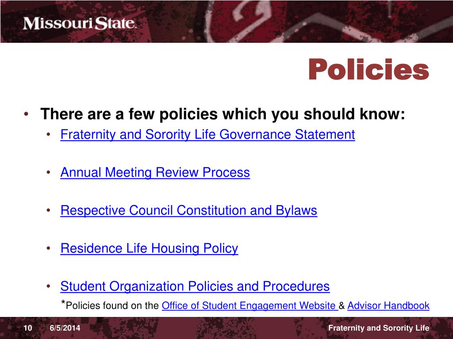Click bullet beside Governance Statement link

49,134
